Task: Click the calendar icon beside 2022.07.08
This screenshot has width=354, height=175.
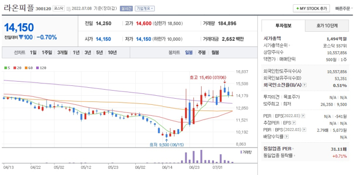Action: (x=69, y=9)
